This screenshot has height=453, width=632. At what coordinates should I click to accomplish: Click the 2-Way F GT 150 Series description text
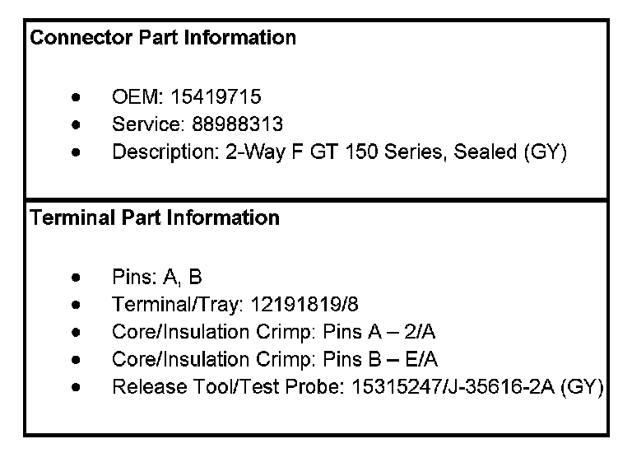pos(337,152)
